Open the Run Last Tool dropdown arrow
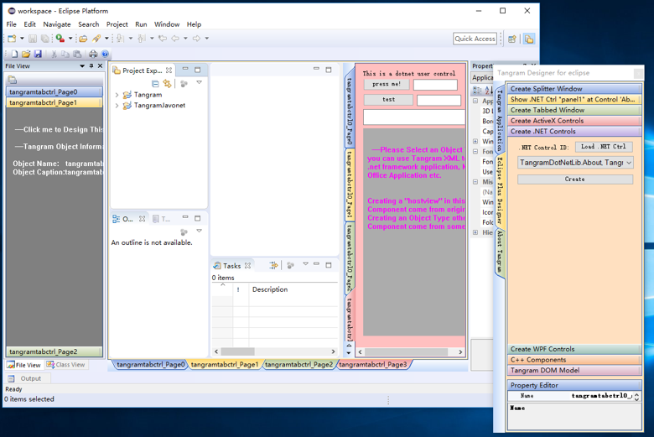Screen dimensions: 654x437 [x=70, y=39]
